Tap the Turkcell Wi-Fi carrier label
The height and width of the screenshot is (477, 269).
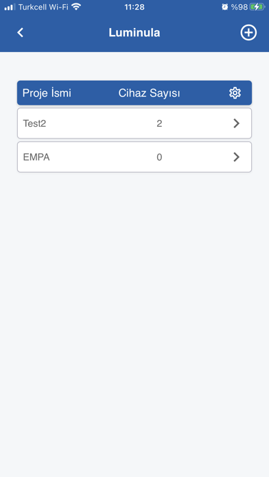(x=43, y=7)
